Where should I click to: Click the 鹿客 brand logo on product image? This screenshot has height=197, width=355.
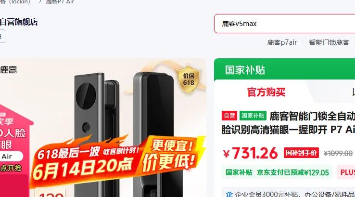(x=8, y=69)
